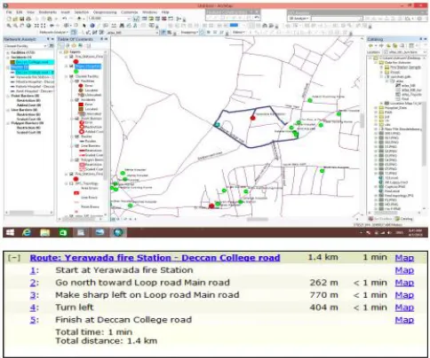
Task: Click Map link on Turn left row
Action: click(404, 307)
